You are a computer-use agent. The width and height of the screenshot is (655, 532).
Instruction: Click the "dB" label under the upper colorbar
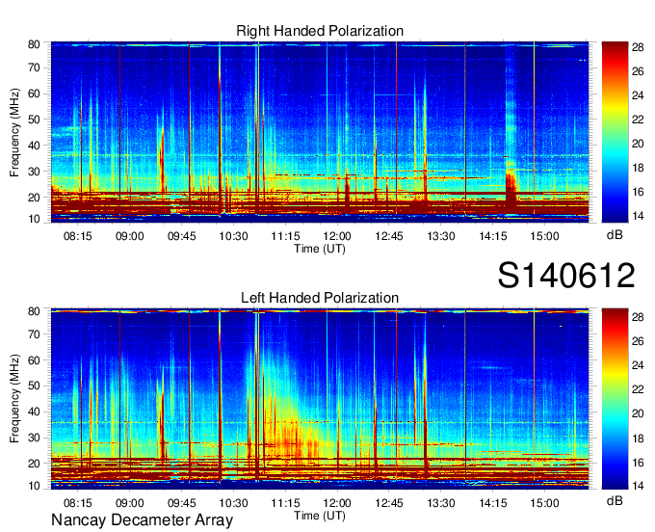(x=615, y=235)
